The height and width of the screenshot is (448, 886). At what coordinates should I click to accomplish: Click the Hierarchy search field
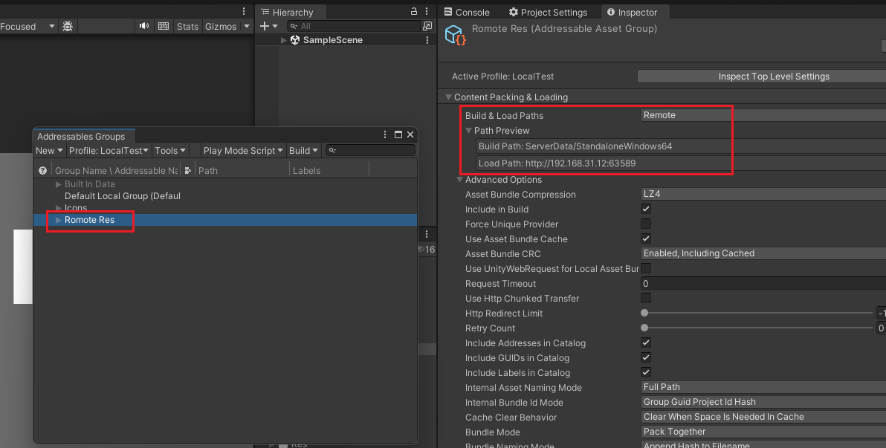coord(353,26)
